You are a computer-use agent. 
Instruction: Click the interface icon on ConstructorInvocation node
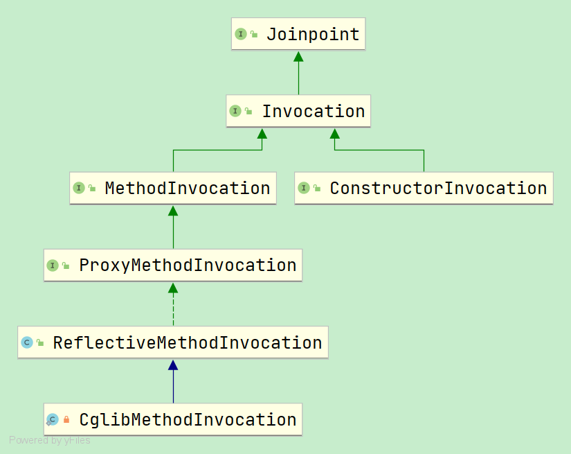point(304,188)
